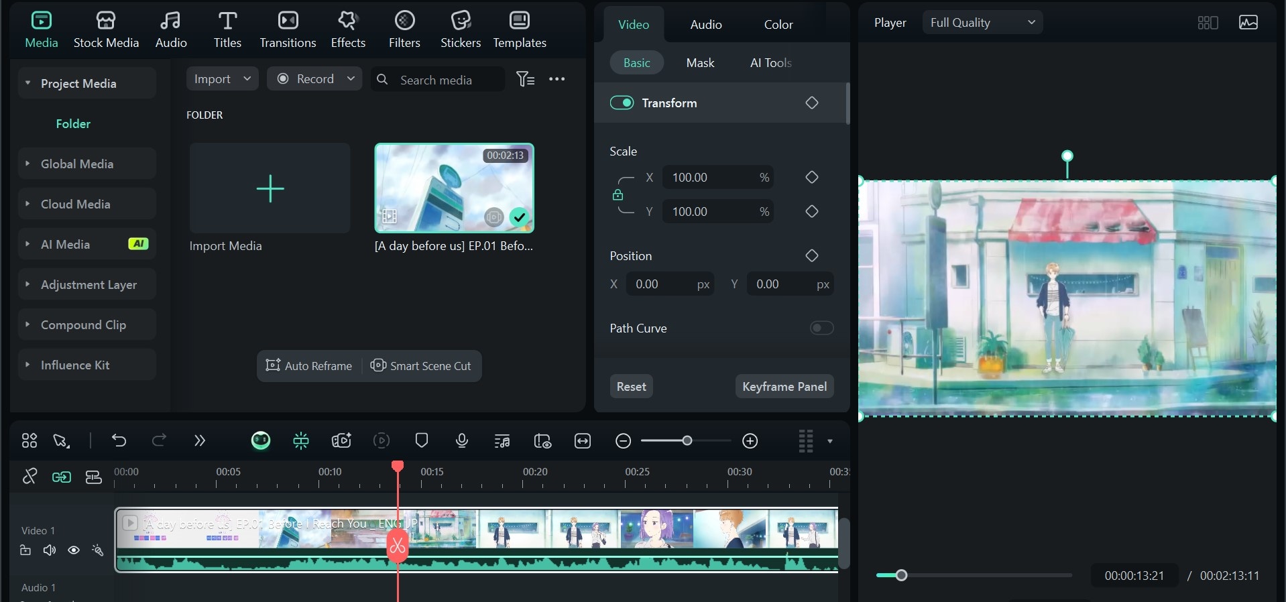Show more timeline tools with double chevron

[x=199, y=440]
